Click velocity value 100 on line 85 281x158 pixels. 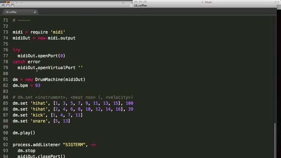pyautogui.click(x=130, y=103)
